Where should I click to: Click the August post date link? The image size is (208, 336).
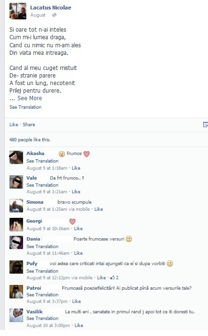coord(38,15)
